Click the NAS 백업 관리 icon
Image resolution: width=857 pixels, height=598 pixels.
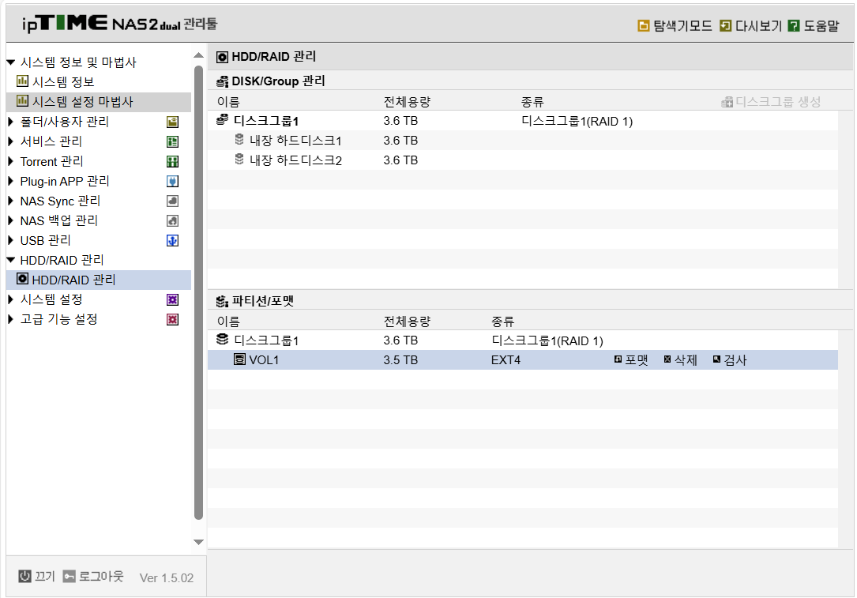tap(173, 220)
